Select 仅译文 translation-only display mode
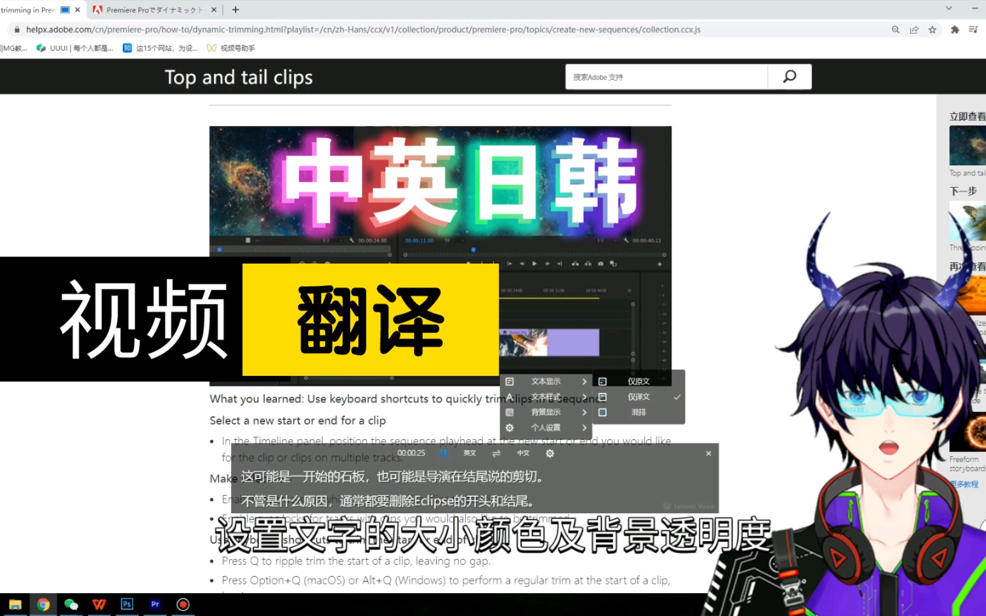 pyautogui.click(x=639, y=397)
